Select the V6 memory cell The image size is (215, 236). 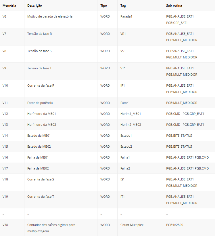pos(4,16)
